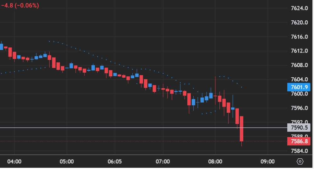The height and width of the screenshot is (169, 314).
Task: Click the white horizontal crosshair line
Action: pyautogui.click(x=143, y=128)
